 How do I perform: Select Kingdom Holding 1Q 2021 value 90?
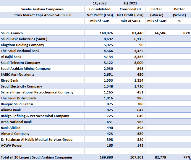(x=130, y=45)
